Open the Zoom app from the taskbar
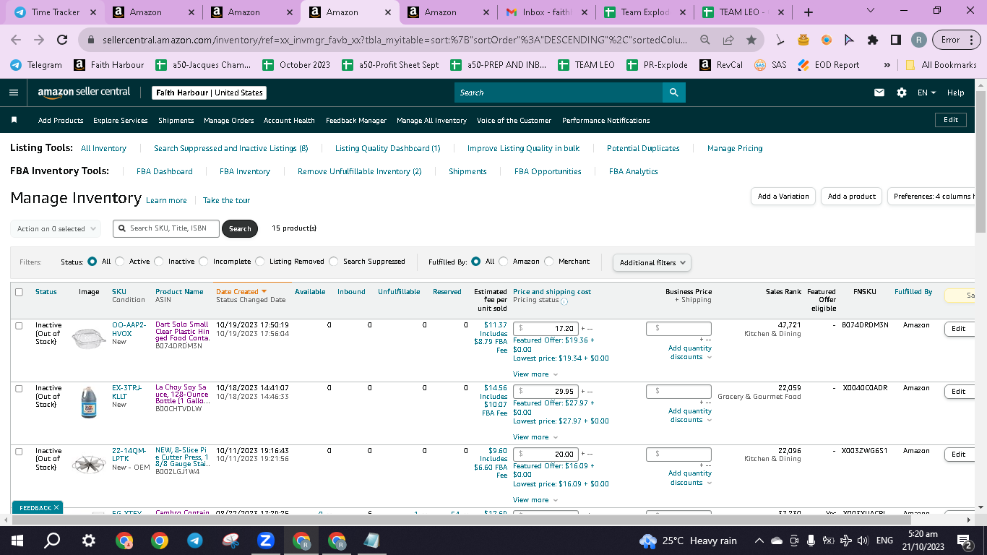 click(x=266, y=541)
